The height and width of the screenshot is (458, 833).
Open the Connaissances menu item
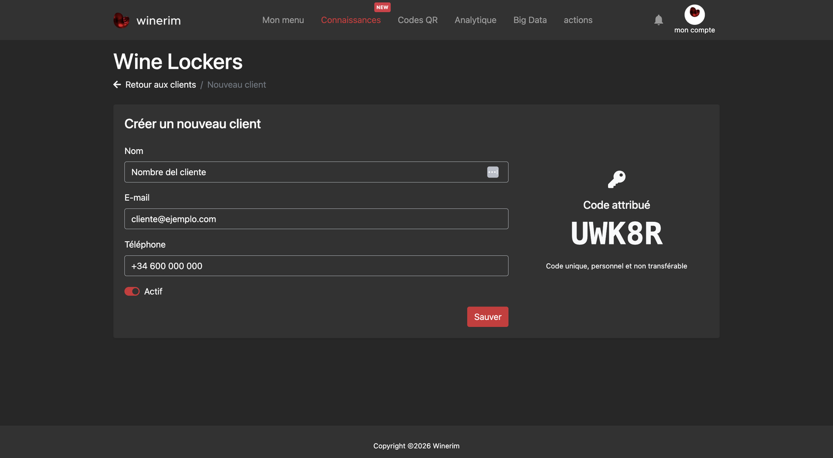351,20
